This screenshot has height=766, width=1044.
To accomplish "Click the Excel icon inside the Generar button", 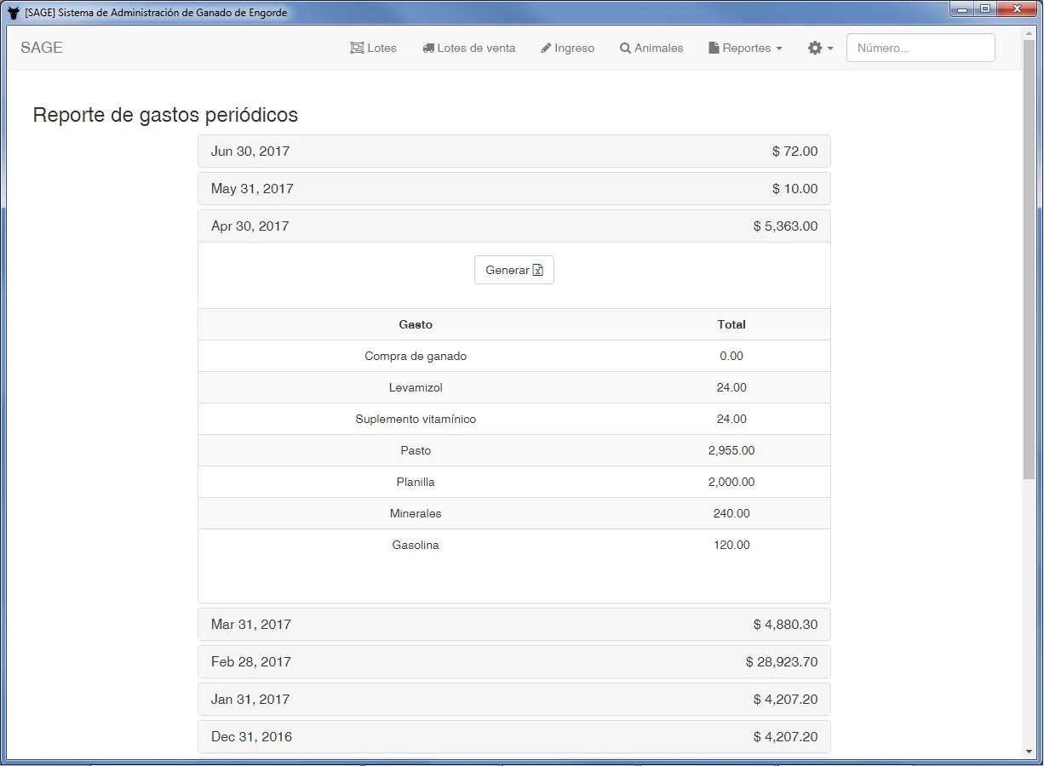I will [537, 269].
